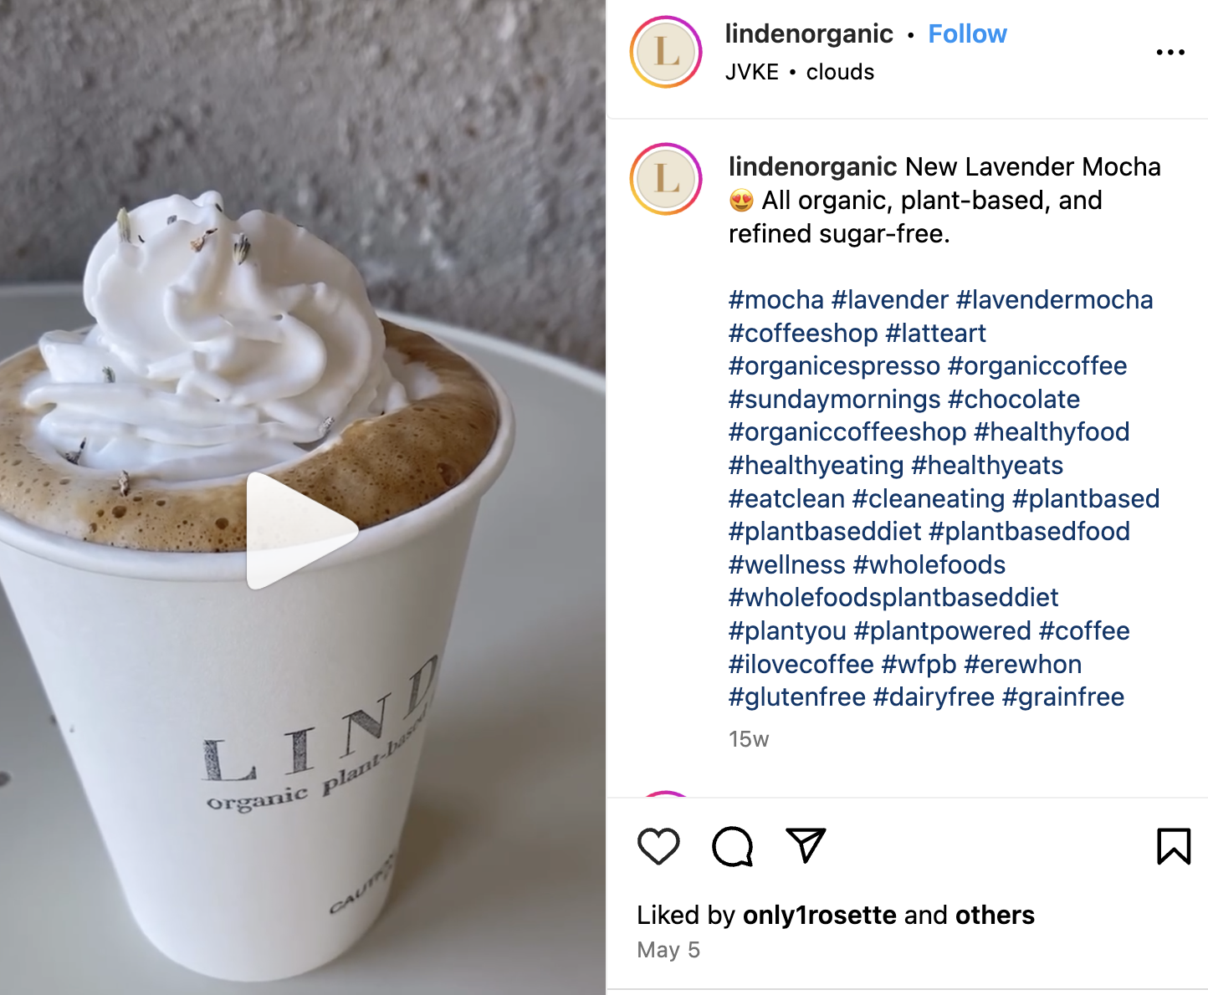
Task: Open lindenorganic username in caption
Action: click(x=813, y=167)
